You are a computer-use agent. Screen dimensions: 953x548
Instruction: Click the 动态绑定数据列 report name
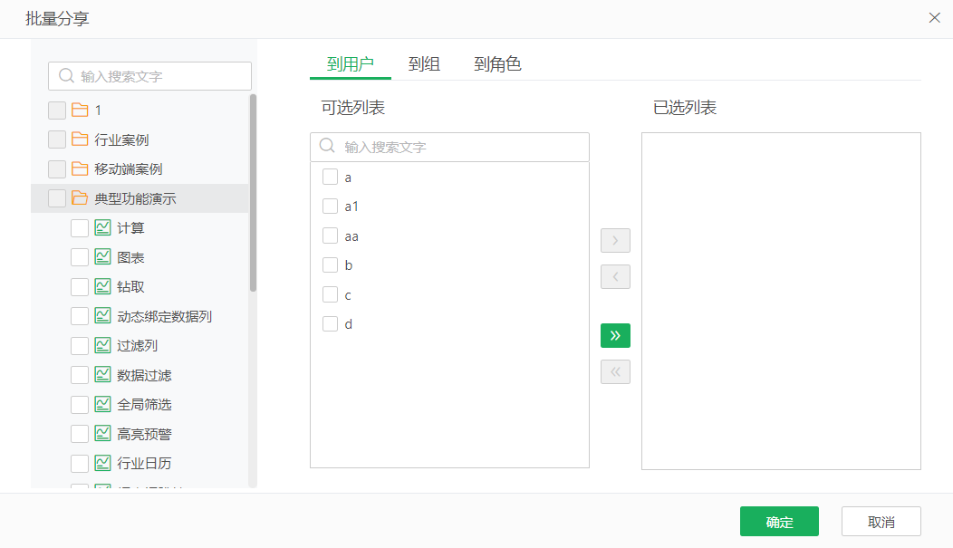click(x=164, y=316)
